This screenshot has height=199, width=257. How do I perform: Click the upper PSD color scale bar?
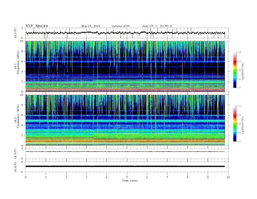pyautogui.click(x=235, y=70)
